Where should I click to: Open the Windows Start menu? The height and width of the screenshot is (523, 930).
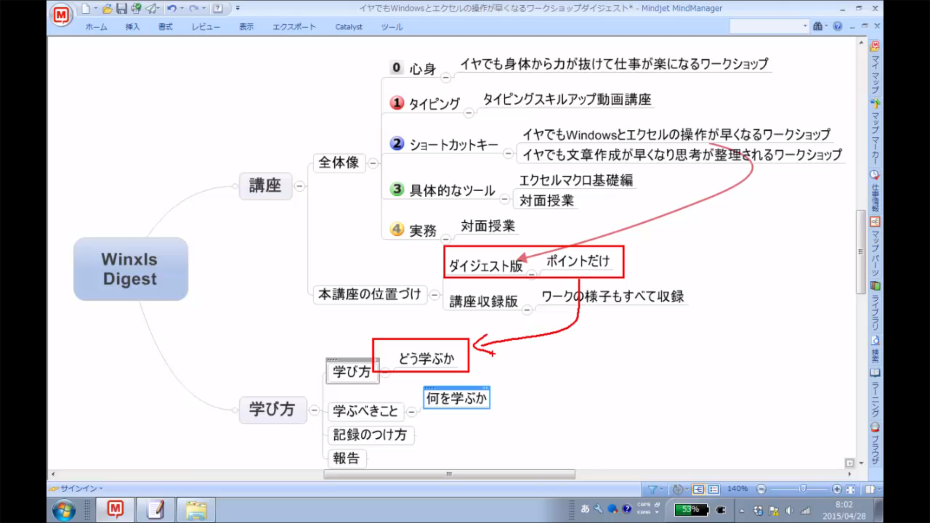(x=63, y=510)
